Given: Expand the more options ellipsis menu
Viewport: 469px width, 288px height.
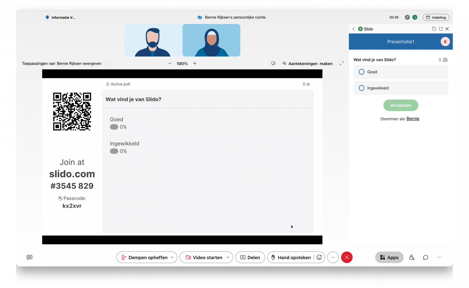Looking at the screenshot, I should 333,257.
